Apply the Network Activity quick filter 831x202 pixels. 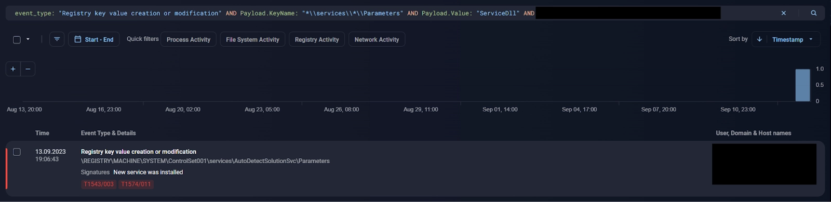pos(377,39)
